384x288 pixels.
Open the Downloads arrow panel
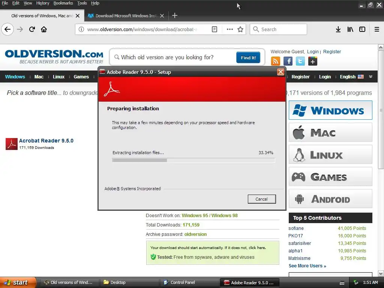(338, 29)
